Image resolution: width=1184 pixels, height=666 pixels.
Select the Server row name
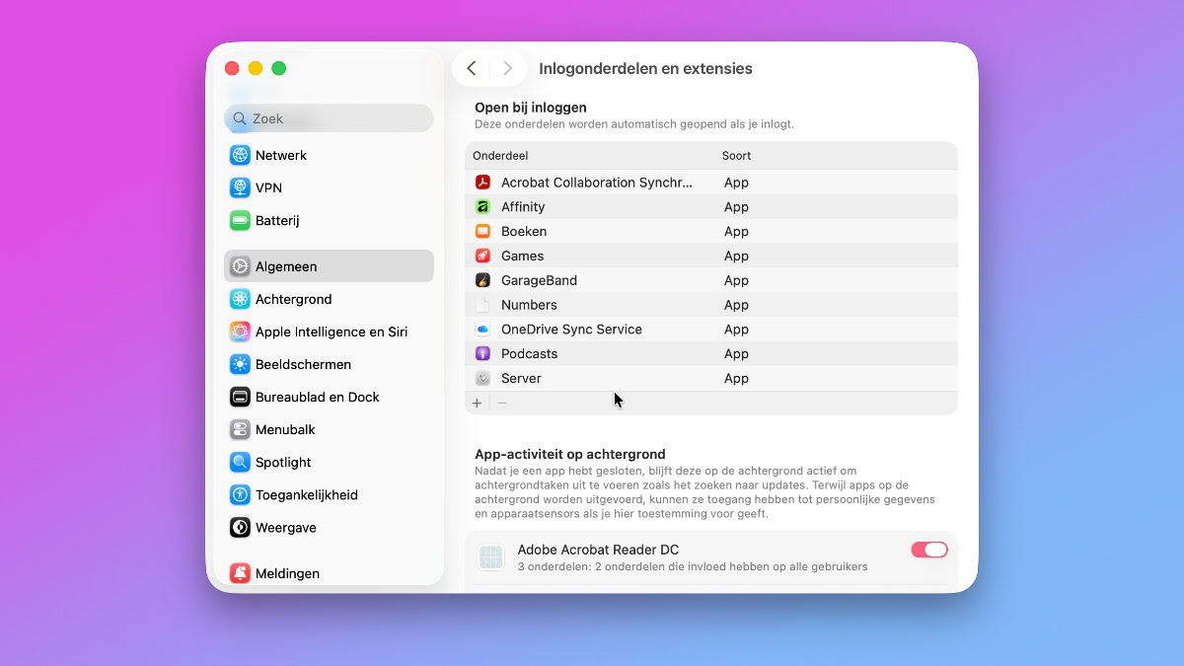point(521,378)
